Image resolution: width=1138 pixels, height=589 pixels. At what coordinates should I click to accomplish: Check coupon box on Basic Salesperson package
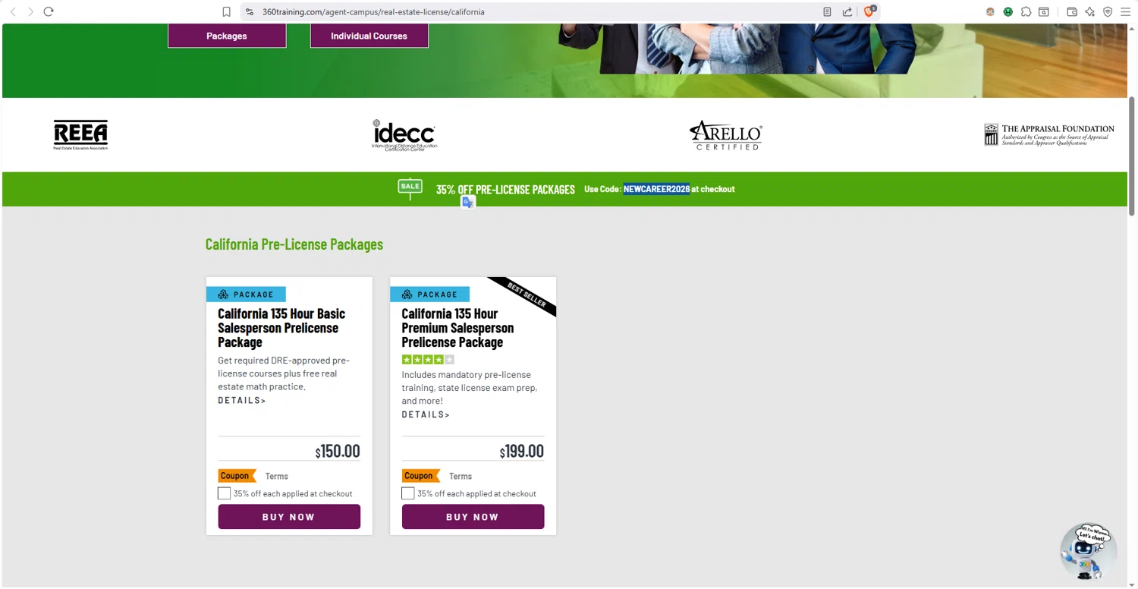coord(224,493)
